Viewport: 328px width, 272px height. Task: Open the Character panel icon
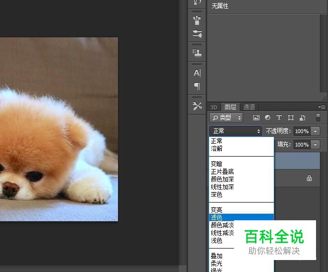coord(197,73)
